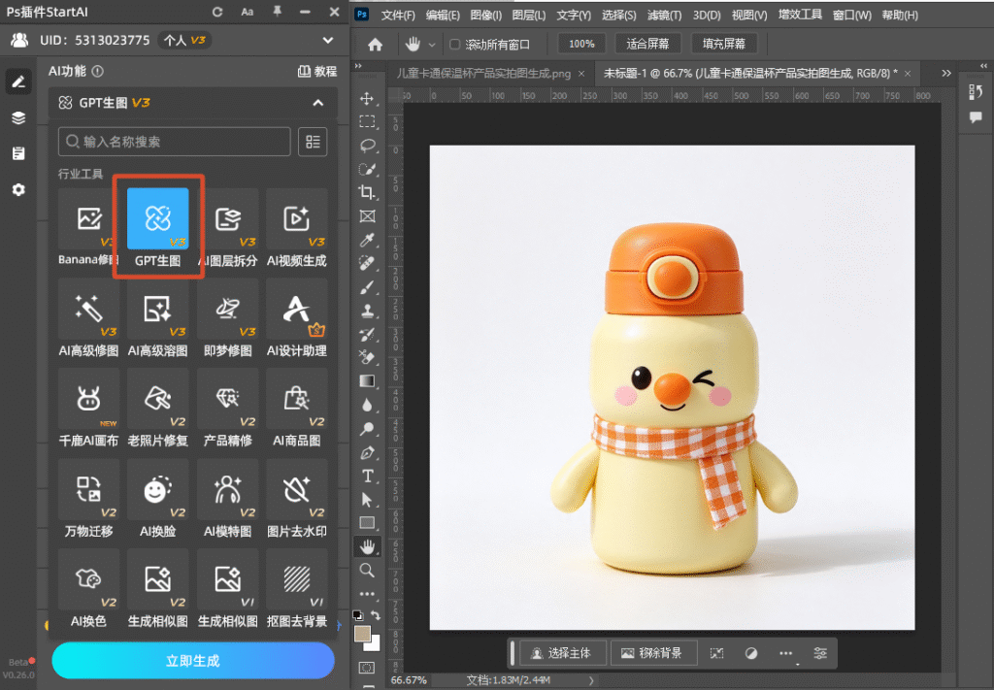Toggle Quick Mask mode icon

pos(367,668)
